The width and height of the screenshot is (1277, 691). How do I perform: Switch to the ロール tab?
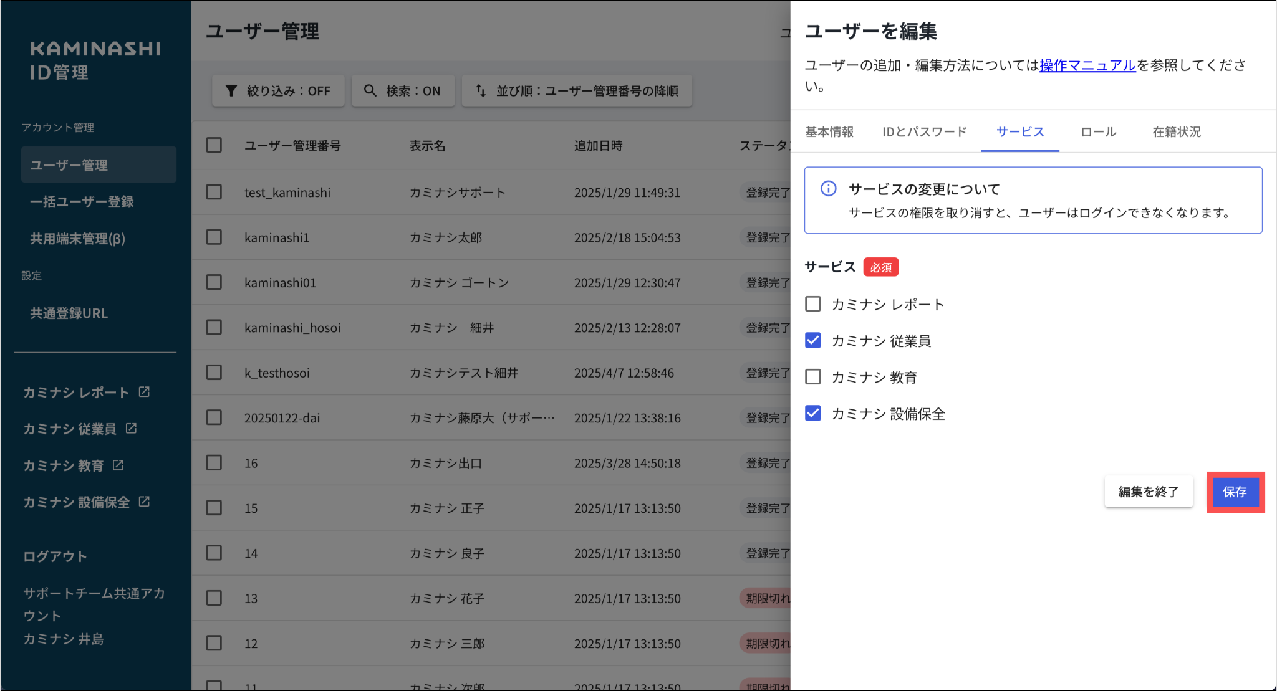click(x=1099, y=131)
